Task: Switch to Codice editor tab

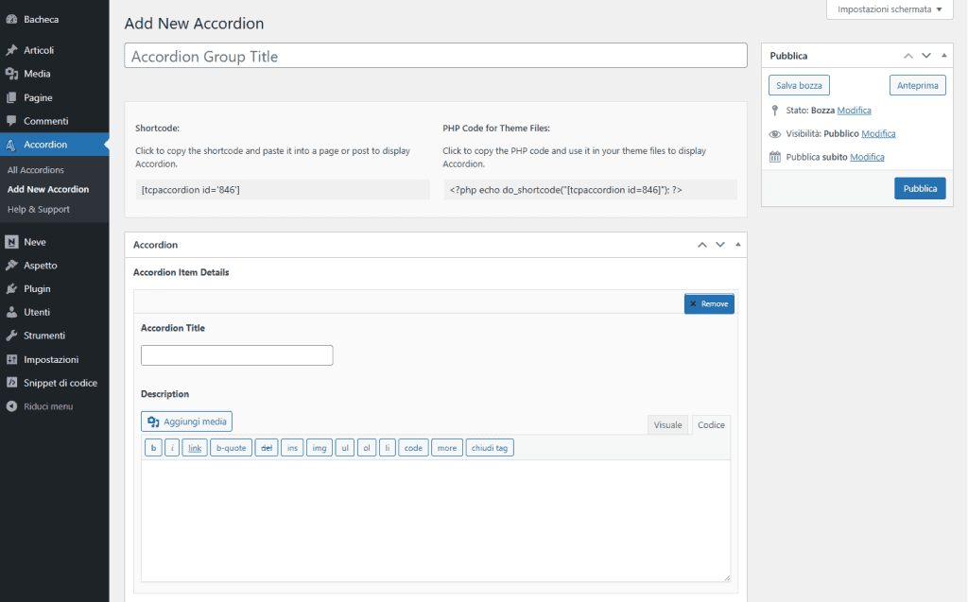Action: click(711, 424)
